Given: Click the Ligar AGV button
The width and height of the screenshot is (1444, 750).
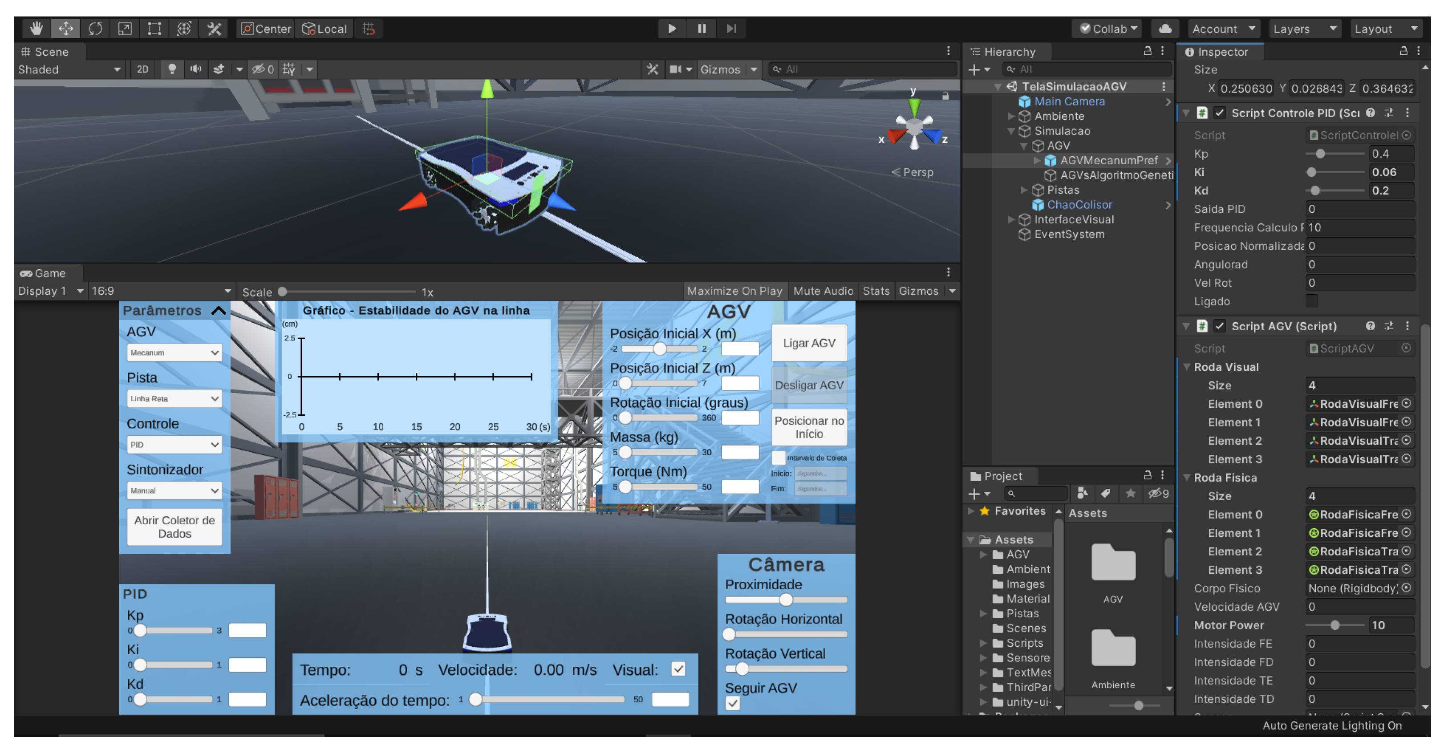Looking at the screenshot, I should (x=808, y=343).
